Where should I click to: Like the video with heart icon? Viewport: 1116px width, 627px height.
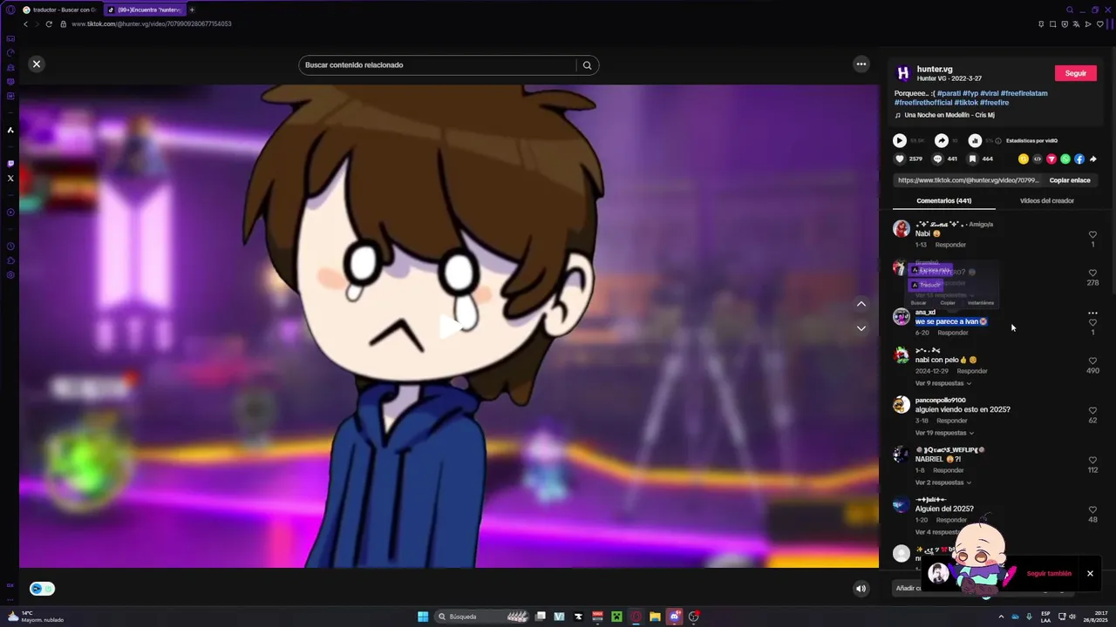tap(901, 158)
